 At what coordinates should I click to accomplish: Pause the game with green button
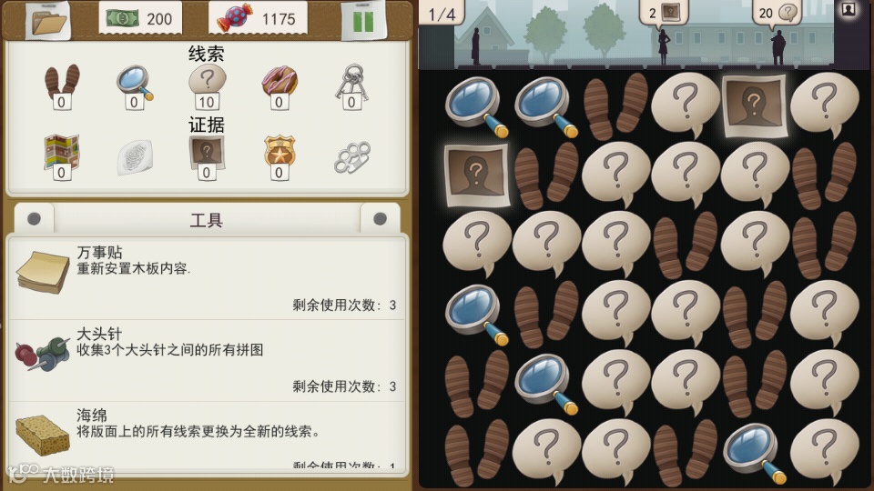tap(363, 21)
